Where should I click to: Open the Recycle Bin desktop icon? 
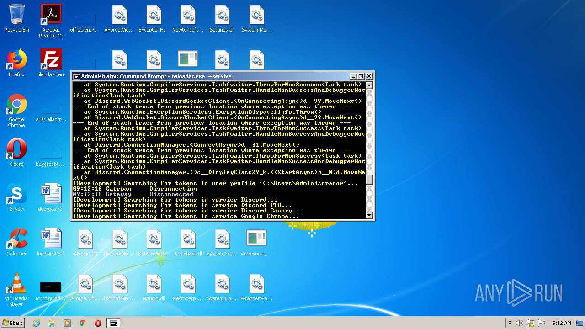pos(16,19)
